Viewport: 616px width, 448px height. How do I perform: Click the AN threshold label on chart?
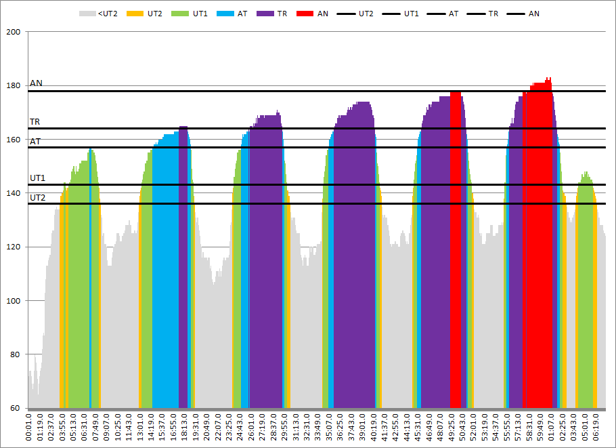tap(36, 83)
